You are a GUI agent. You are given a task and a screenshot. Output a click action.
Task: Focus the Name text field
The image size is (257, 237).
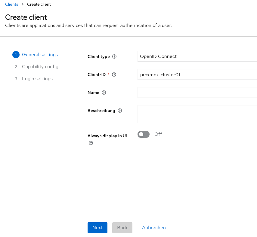coord(197,93)
